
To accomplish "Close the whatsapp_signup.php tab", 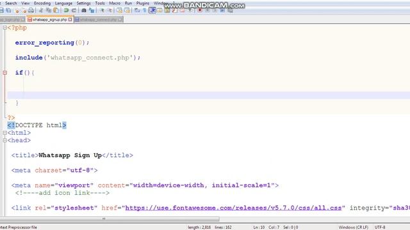I will point(70,20).
